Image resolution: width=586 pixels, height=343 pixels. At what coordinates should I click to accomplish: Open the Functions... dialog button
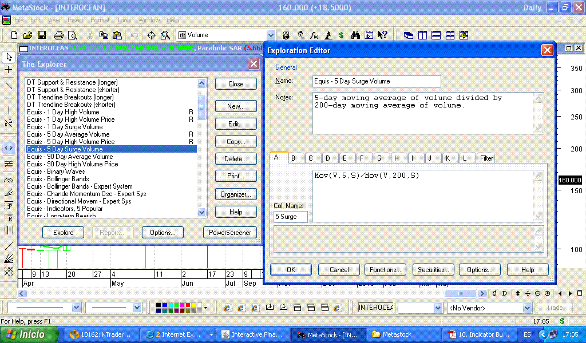[x=385, y=269]
